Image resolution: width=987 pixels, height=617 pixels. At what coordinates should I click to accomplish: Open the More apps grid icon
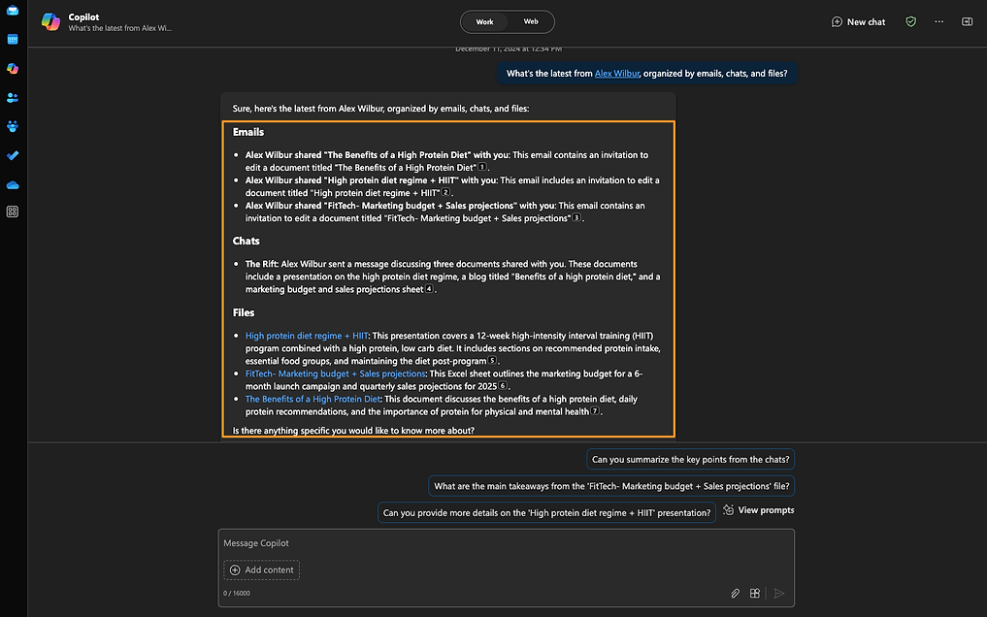[13, 211]
